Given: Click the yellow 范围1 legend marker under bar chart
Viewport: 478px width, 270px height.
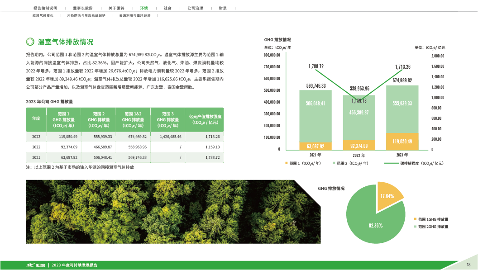Looking at the screenshot, I should pos(287,162).
